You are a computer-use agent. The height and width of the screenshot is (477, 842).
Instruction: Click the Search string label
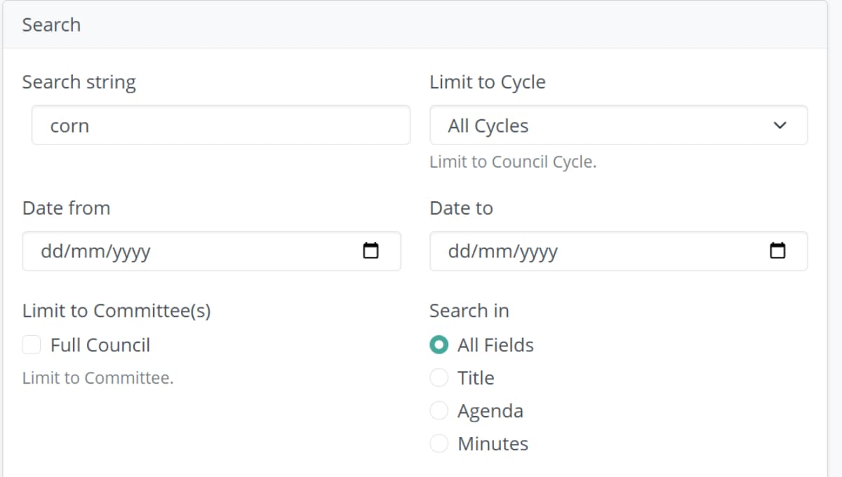point(79,81)
